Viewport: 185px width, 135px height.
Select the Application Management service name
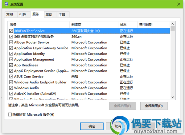click(x=34, y=59)
